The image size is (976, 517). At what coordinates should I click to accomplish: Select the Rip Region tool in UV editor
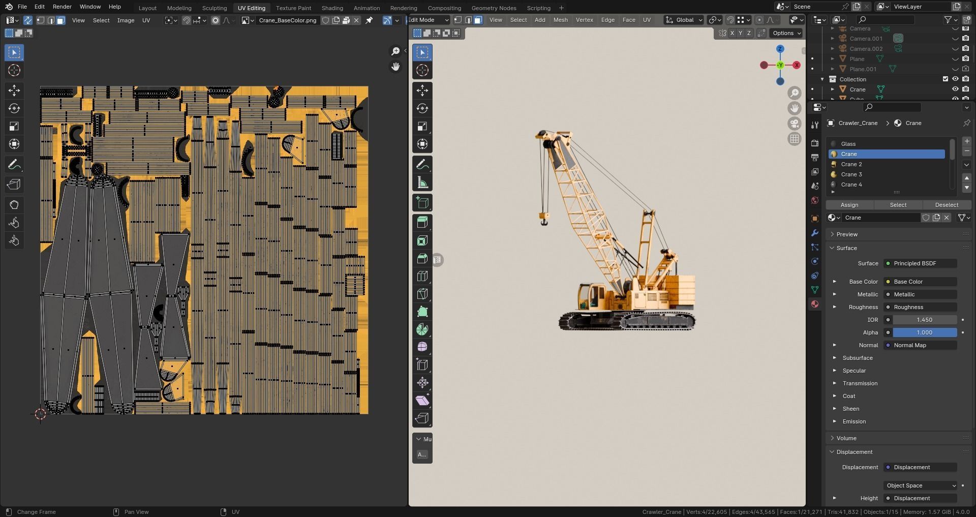14,185
